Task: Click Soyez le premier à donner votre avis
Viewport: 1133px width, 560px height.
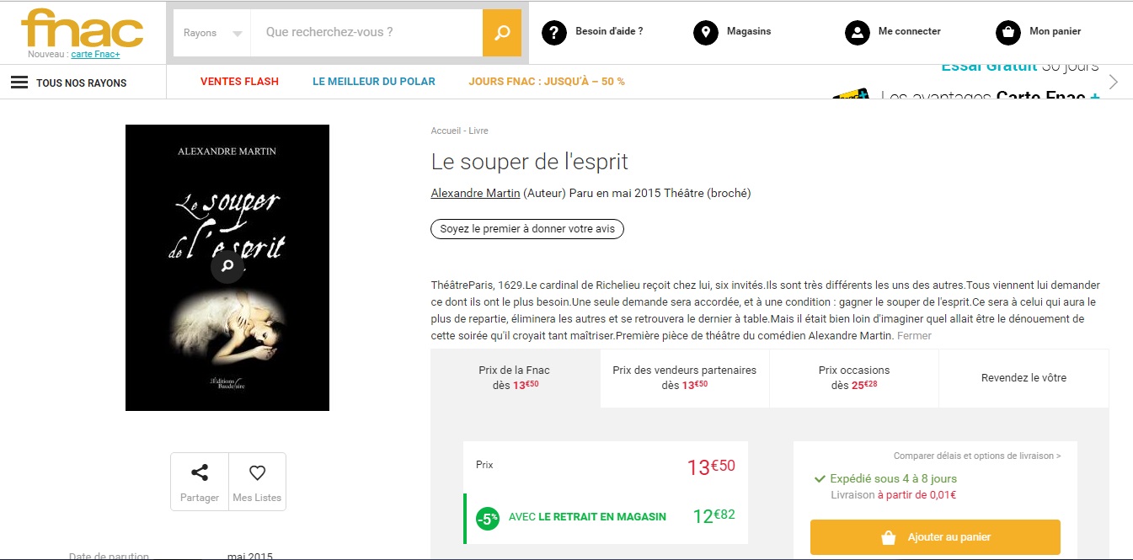Action: click(x=526, y=228)
